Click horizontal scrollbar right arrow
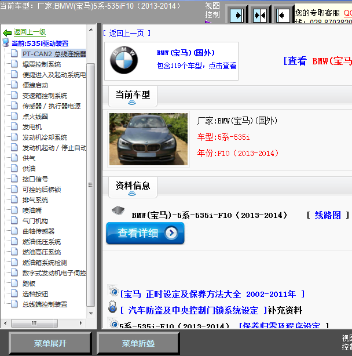352x356 pixels. (80, 323)
